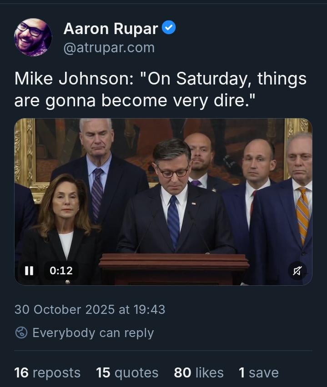Click the 1 save count
Image resolution: width=327 pixels, height=387 pixels.
(x=258, y=373)
